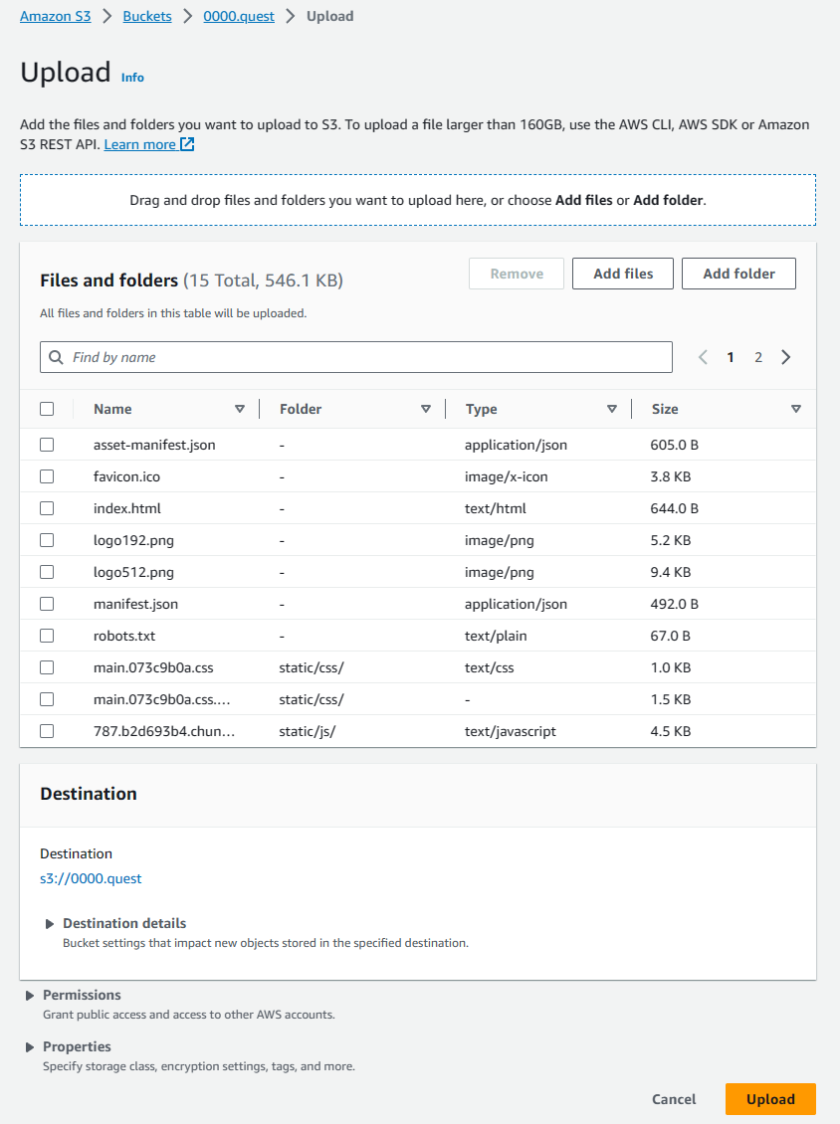Check the checkbox for favicon.ico
This screenshot has width=840, height=1124.
pyautogui.click(x=47, y=475)
